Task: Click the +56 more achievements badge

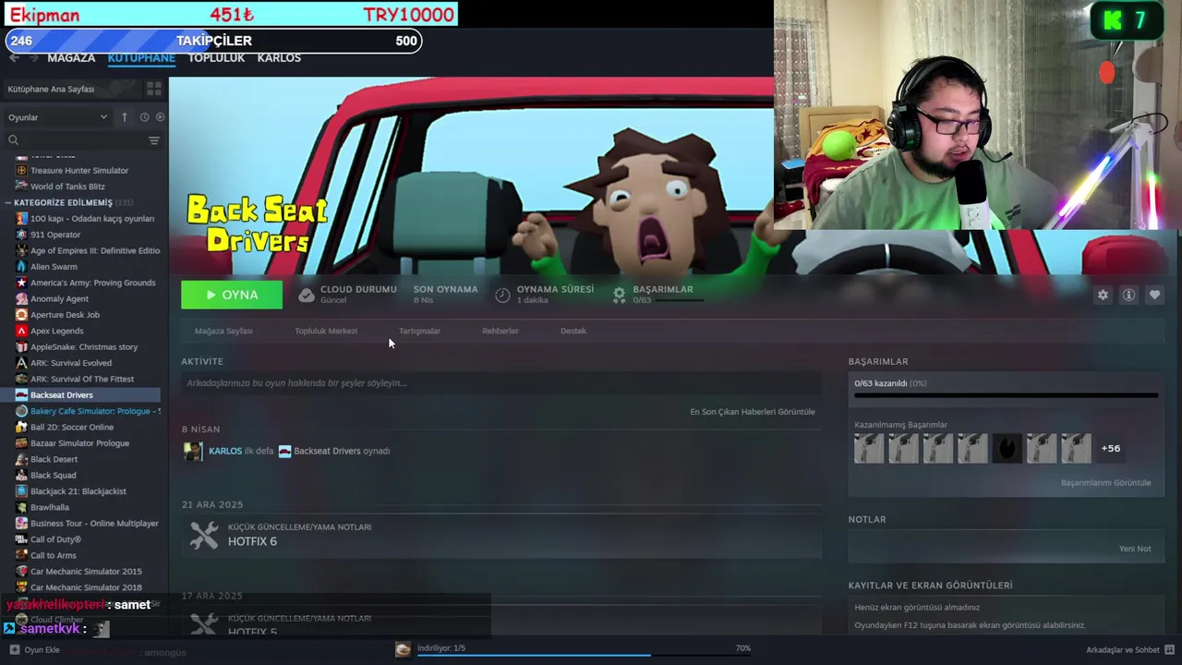Action: [x=1111, y=448]
